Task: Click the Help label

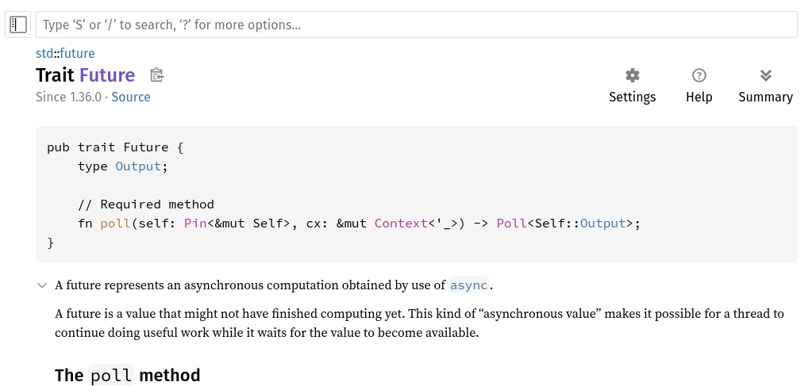Action: click(x=698, y=97)
